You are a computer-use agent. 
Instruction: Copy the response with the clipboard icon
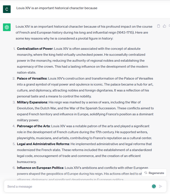(158, 26)
